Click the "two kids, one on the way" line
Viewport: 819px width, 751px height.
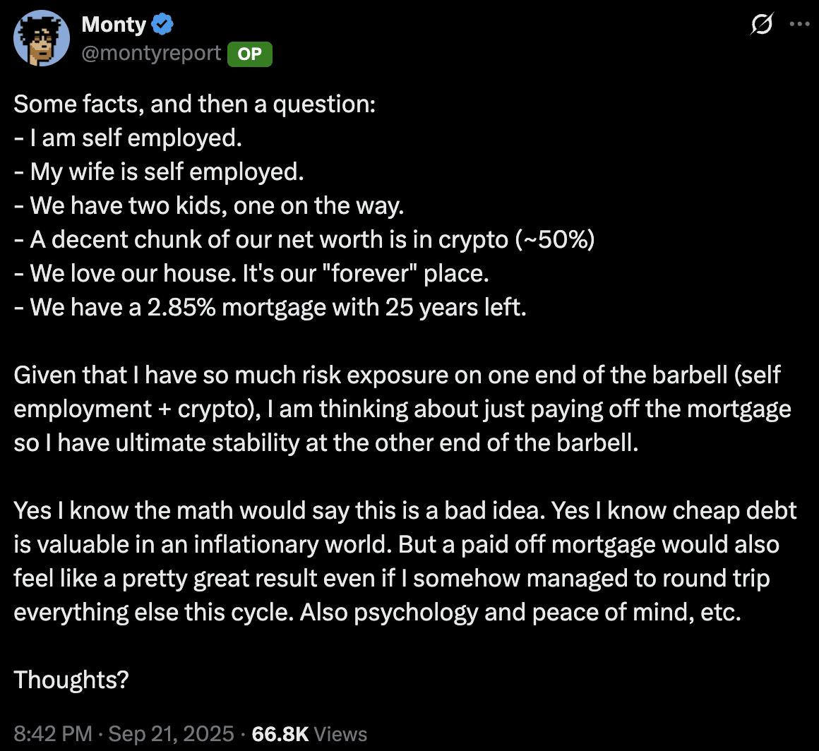point(209,206)
